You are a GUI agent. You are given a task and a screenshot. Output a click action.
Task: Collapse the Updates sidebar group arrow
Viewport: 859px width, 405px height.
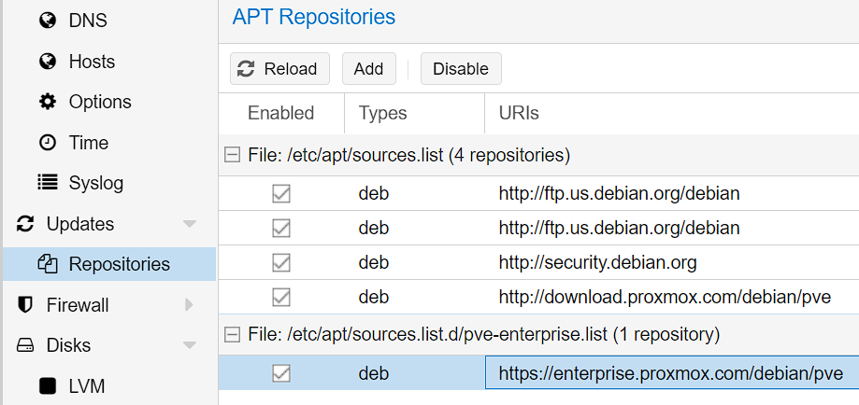pos(190,224)
